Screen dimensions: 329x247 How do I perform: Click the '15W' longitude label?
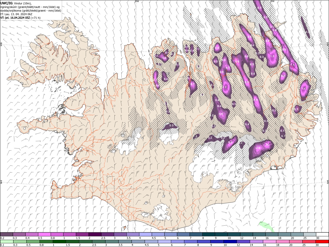272,1
